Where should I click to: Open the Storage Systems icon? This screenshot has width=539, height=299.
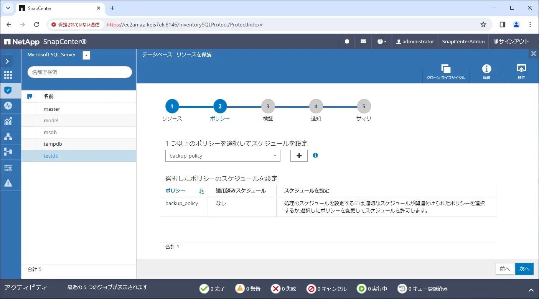(x=8, y=152)
